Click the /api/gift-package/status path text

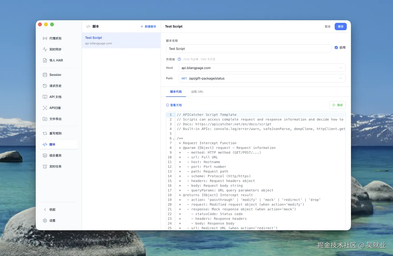click(x=207, y=79)
